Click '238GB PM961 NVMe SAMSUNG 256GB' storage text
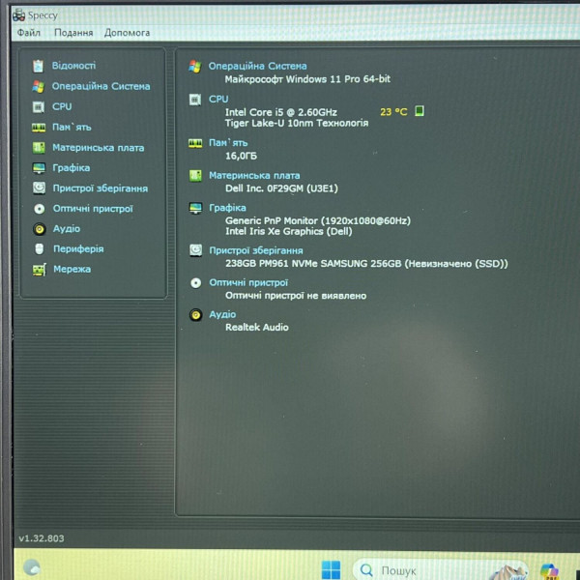Image resolution: width=580 pixels, height=580 pixels. (x=313, y=264)
